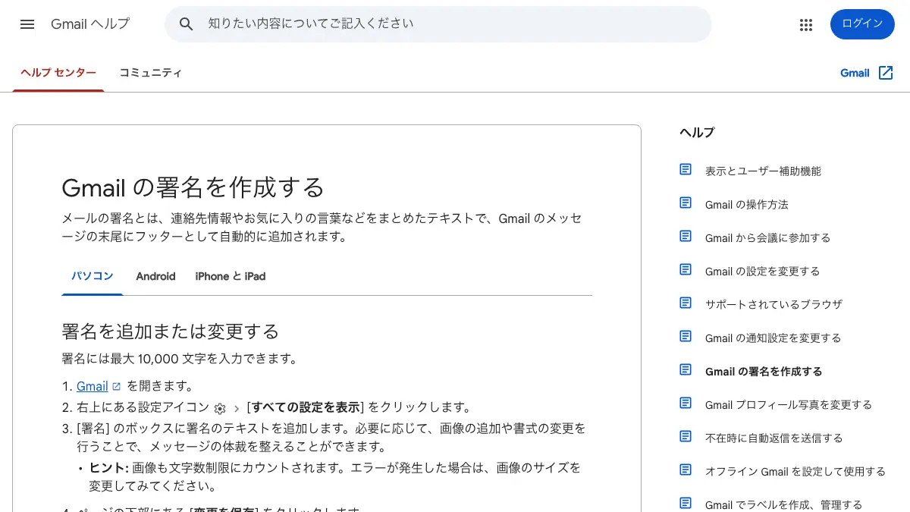Open Gmail の設定を変更する help article
The height and width of the screenshot is (512, 910).
click(762, 272)
